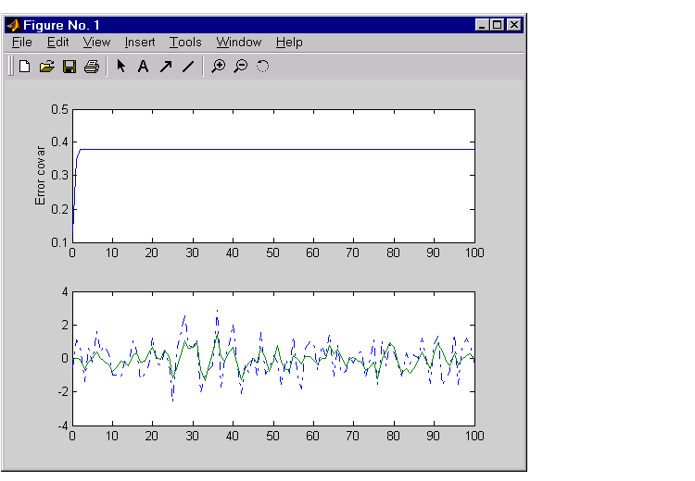
Task: Click the Error covar y-axis label
Action: click(x=41, y=175)
